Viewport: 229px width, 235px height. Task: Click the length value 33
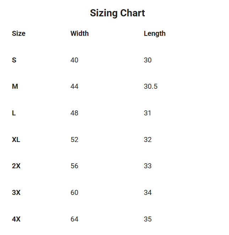[148, 166]
